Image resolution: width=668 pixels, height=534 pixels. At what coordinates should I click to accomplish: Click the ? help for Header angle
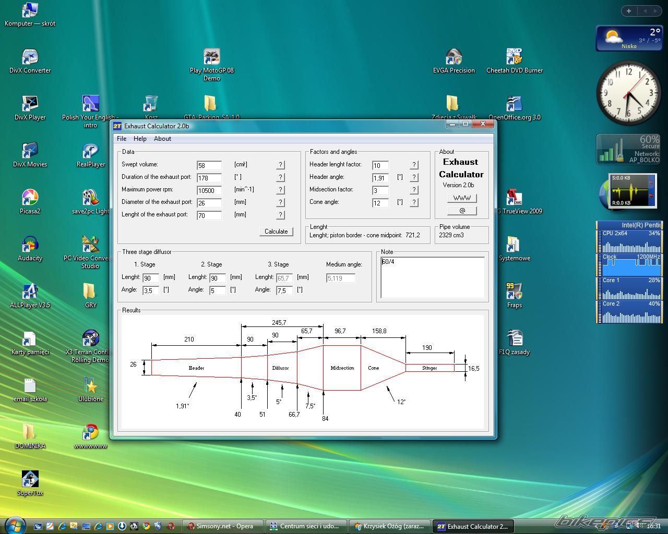(414, 177)
